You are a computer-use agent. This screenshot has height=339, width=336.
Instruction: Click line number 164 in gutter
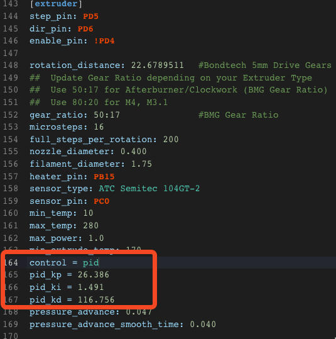pyautogui.click(x=11, y=262)
